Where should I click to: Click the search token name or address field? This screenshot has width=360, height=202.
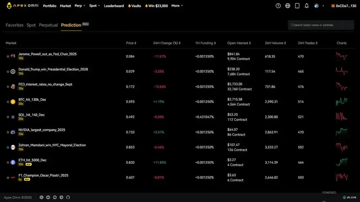[321, 25]
